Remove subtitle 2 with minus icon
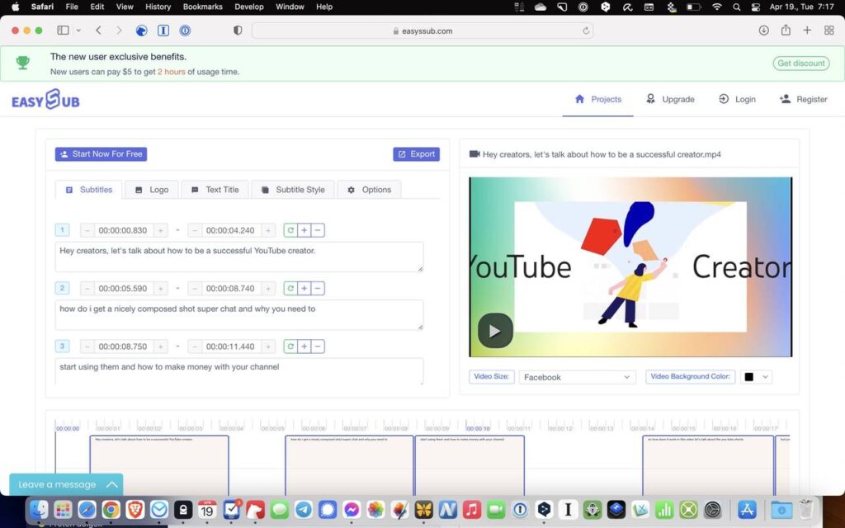 [318, 289]
